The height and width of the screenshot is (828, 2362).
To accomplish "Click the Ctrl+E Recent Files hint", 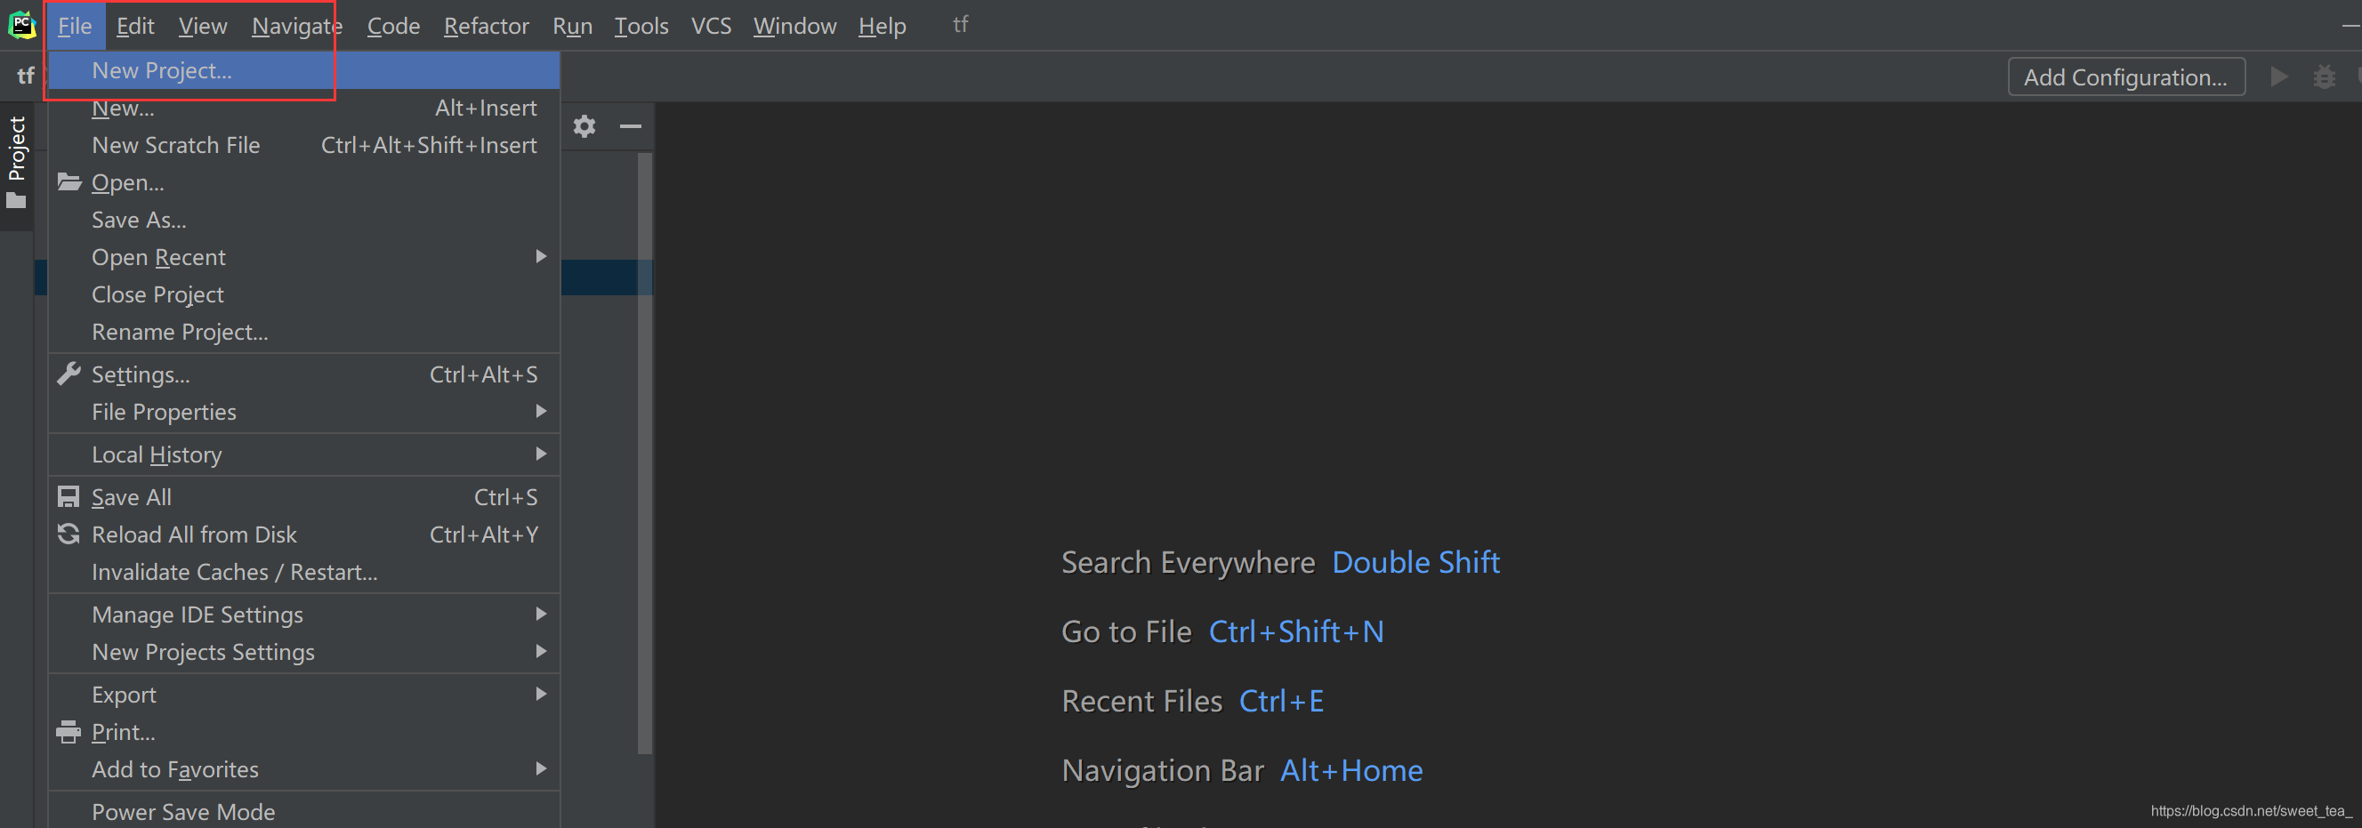I will tap(1281, 701).
